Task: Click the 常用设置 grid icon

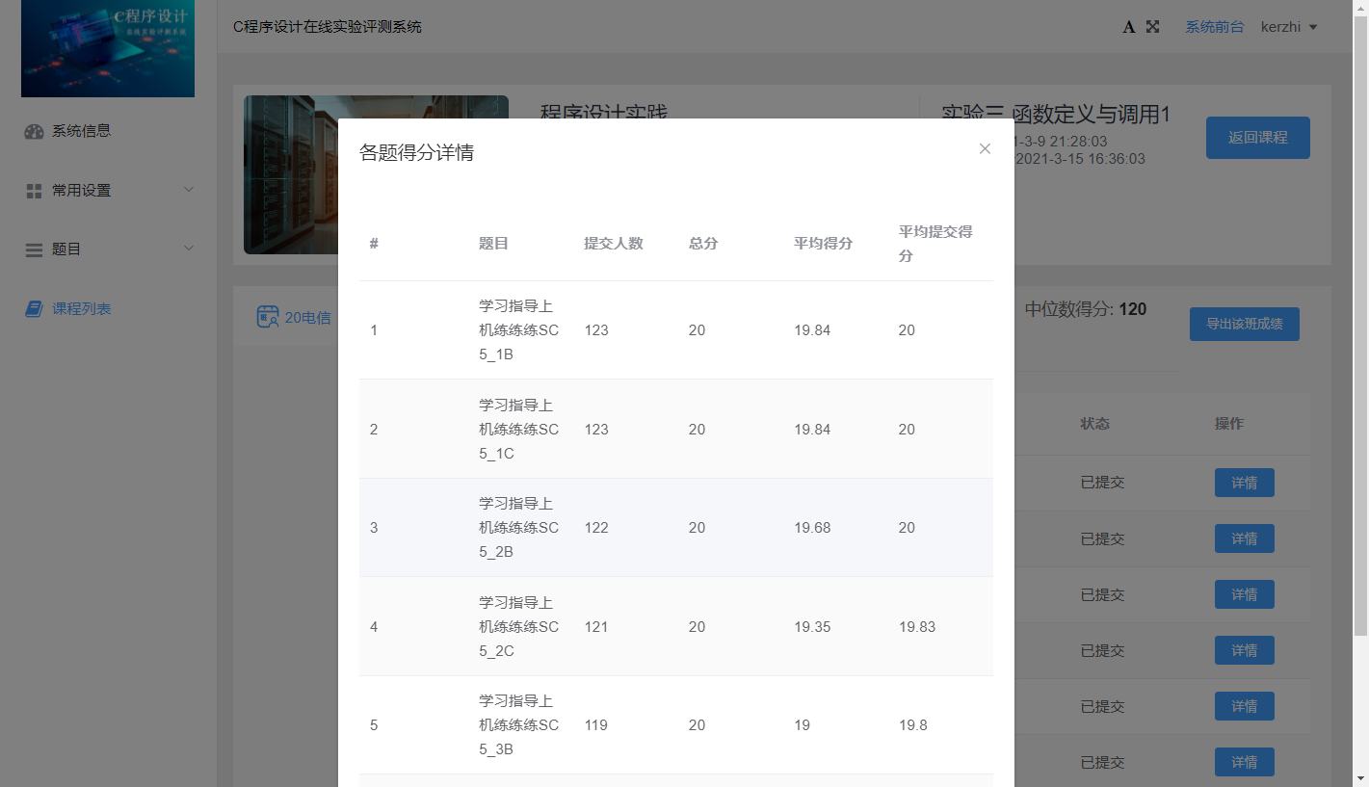Action: [x=34, y=191]
